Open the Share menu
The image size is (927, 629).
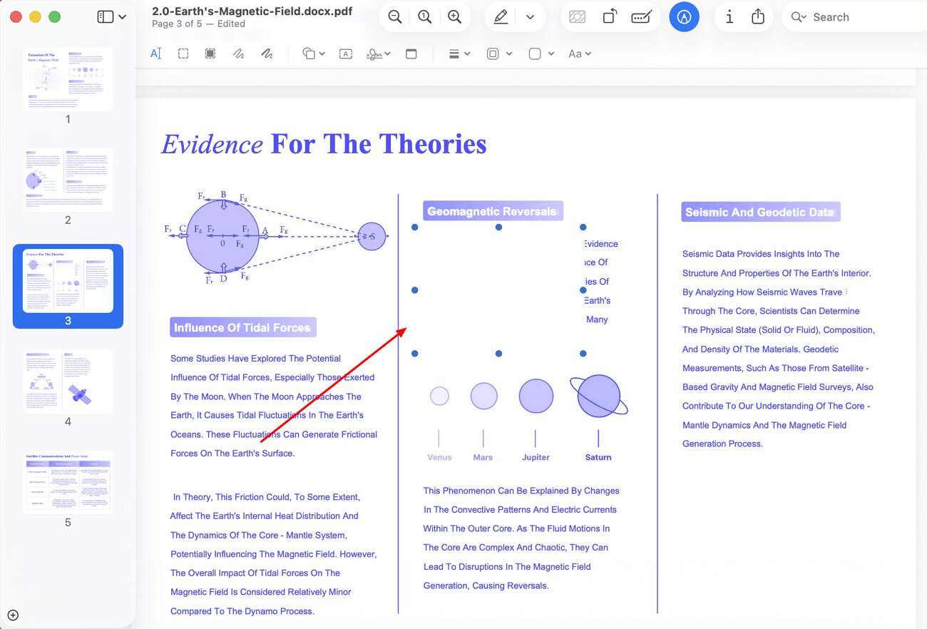(758, 17)
